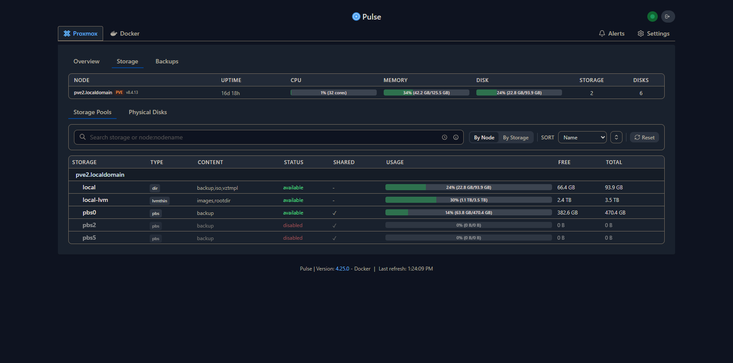This screenshot has width=733, height=363.
Task: Click the logout icon button
Action: [668, 16]
